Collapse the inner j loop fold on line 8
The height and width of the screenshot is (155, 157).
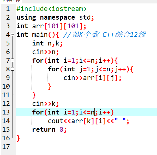click(13, 69)
